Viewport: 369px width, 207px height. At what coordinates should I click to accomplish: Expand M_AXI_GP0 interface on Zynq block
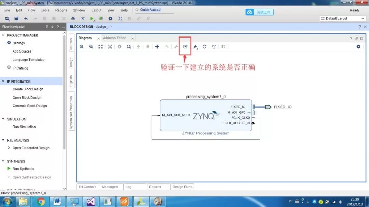pos(249,112)
